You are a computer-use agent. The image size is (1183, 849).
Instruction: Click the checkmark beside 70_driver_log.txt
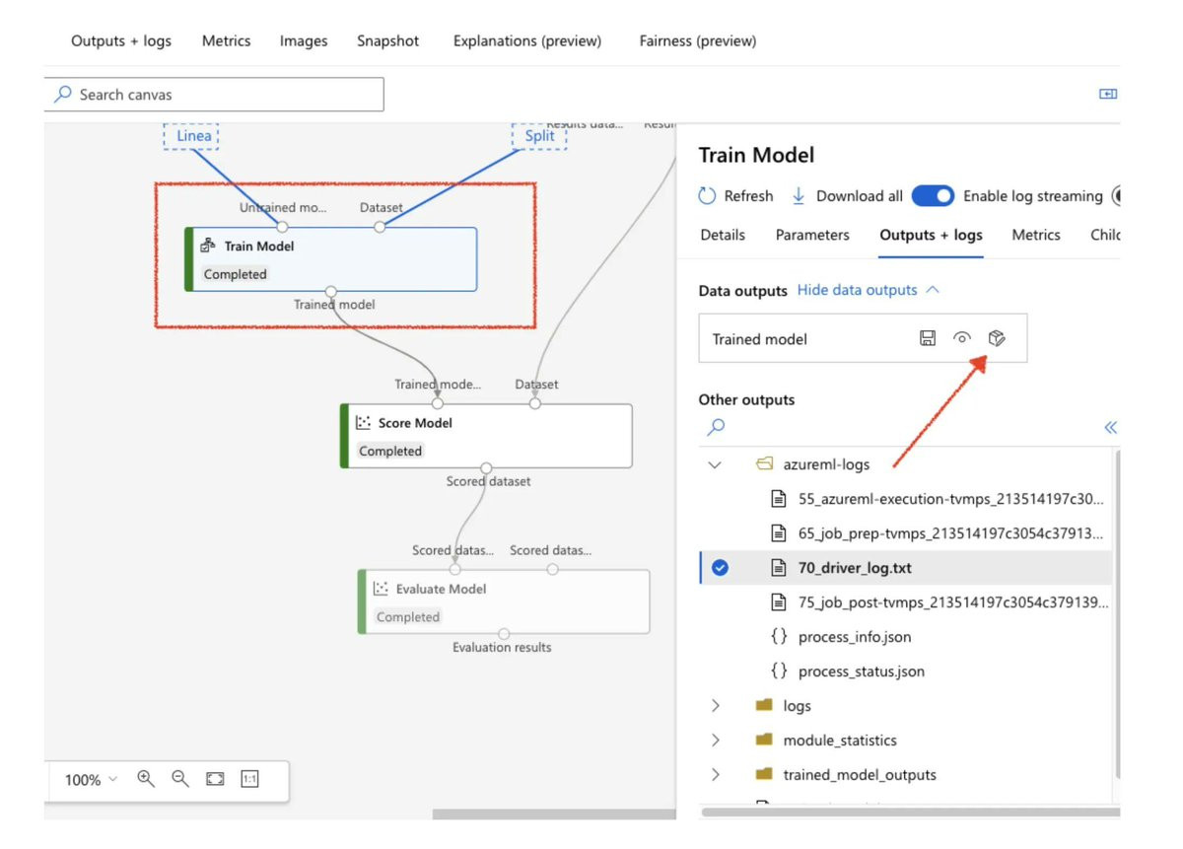click(720, 568)
